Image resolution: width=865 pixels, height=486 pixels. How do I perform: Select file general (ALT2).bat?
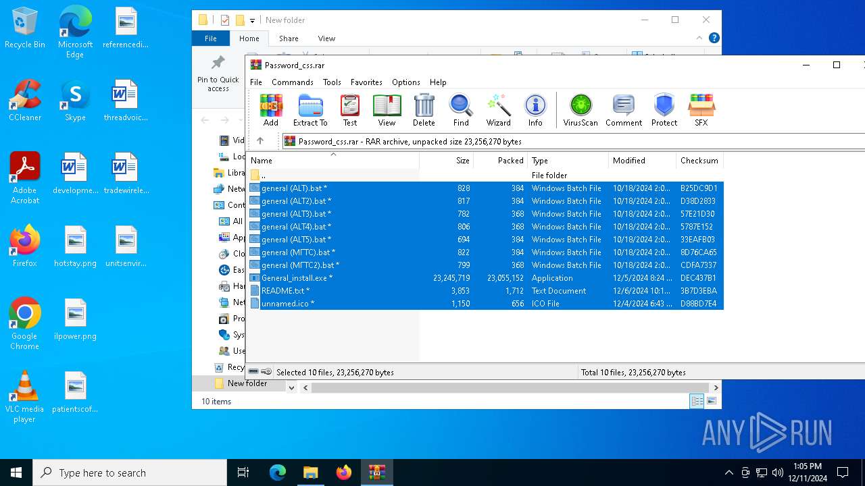click(x=485, y=201)
